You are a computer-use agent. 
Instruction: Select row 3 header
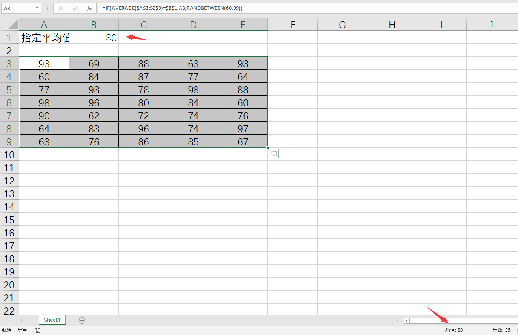pos(9,63)
